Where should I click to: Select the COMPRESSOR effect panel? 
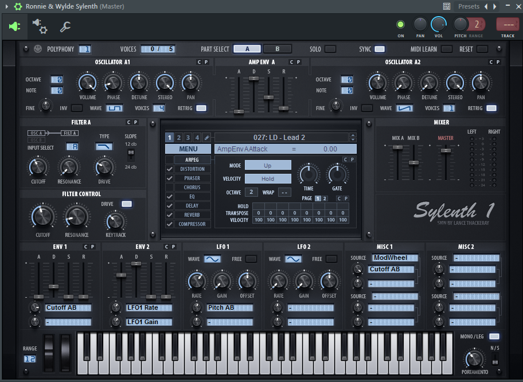192,224
